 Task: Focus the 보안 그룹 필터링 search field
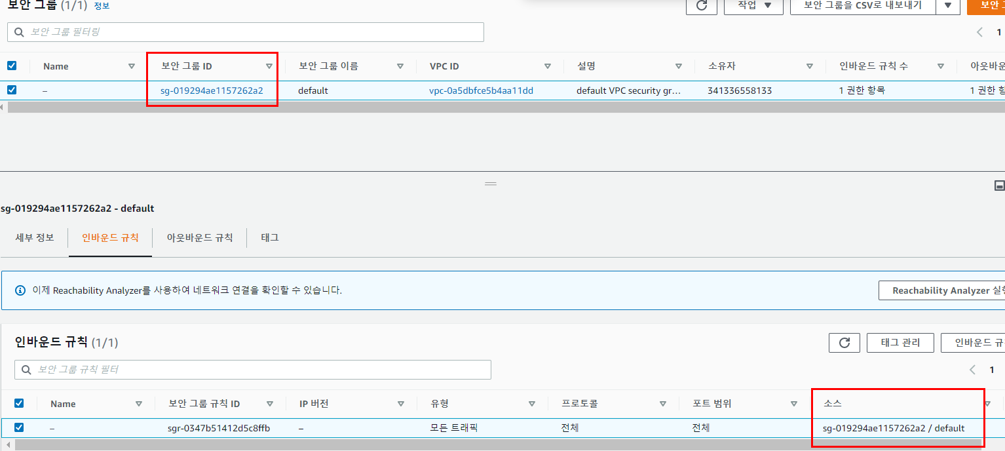point(246,31)
